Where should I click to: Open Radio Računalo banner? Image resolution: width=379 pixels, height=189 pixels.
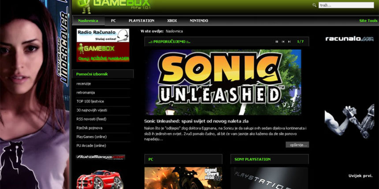(103, 36)
